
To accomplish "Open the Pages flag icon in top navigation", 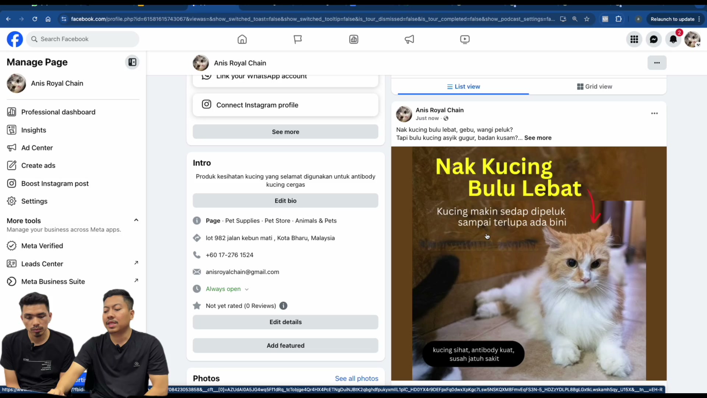I will 298,39.
